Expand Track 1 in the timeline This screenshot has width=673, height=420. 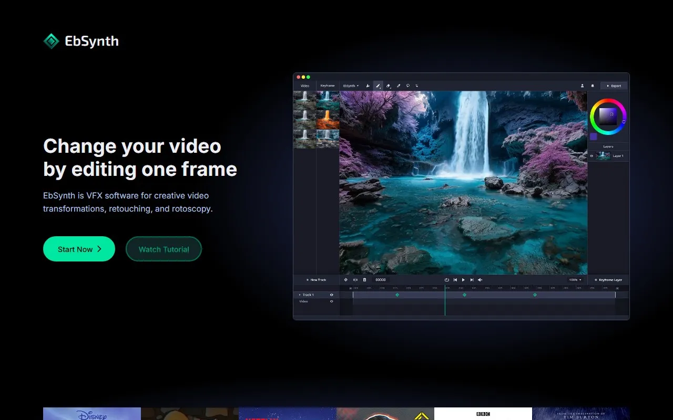[300, 295]
